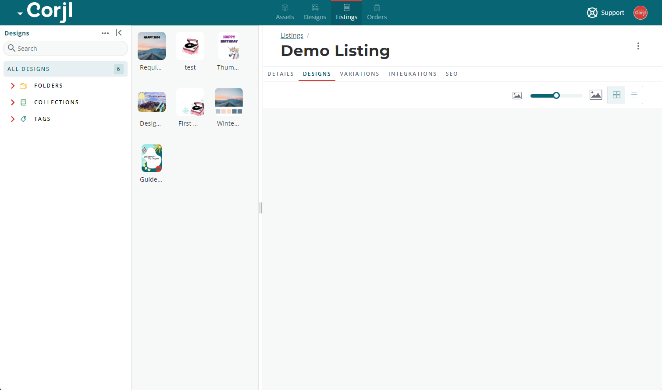Open the Orders section
662x390 pixels.
tap(377, 12)
